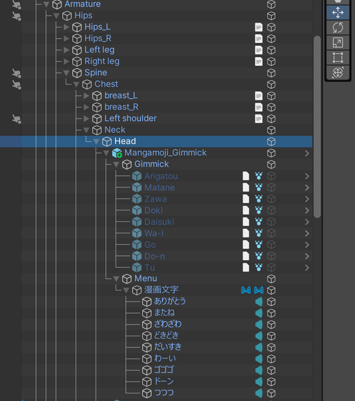Screen dimensions: 355x401
Task: Select the Scale tool in the toolbar
Action: (x=338, y=43)
